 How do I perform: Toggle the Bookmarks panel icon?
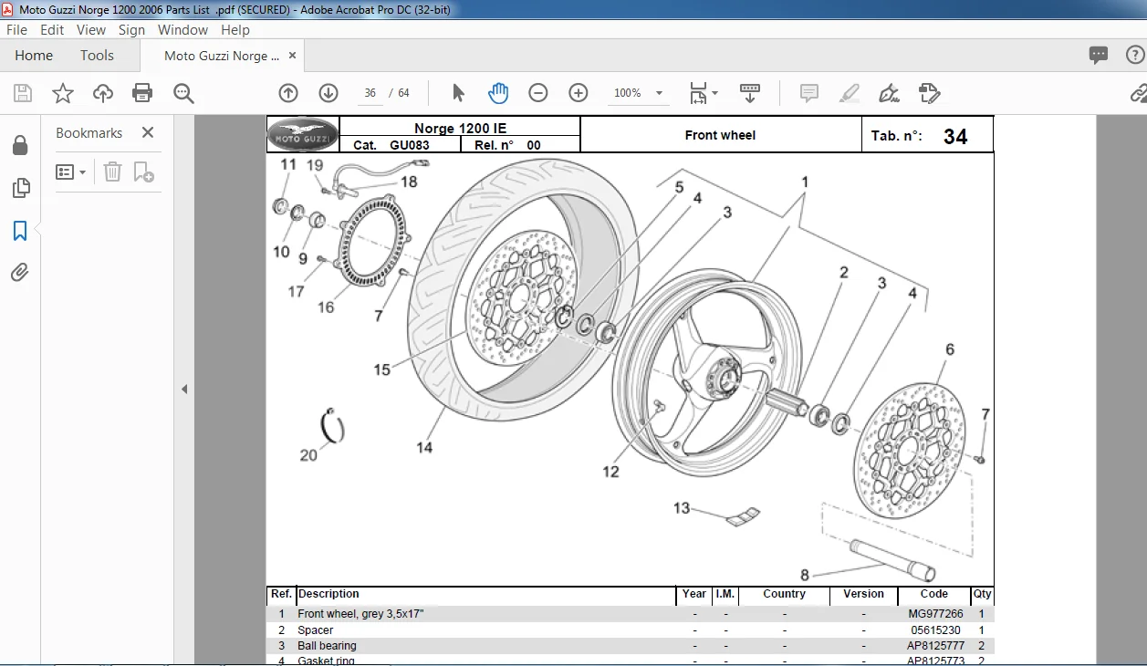coord(20,230)
